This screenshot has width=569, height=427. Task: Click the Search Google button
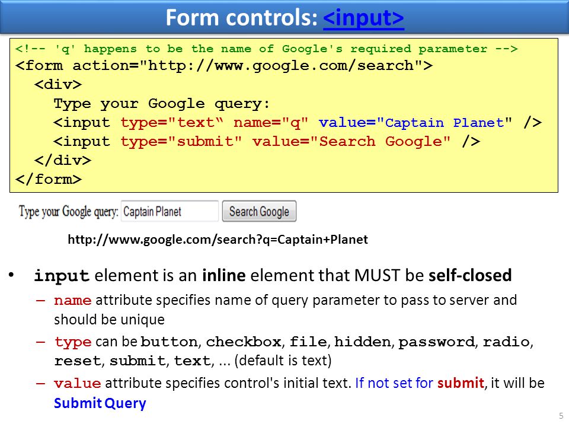[259, 211]
